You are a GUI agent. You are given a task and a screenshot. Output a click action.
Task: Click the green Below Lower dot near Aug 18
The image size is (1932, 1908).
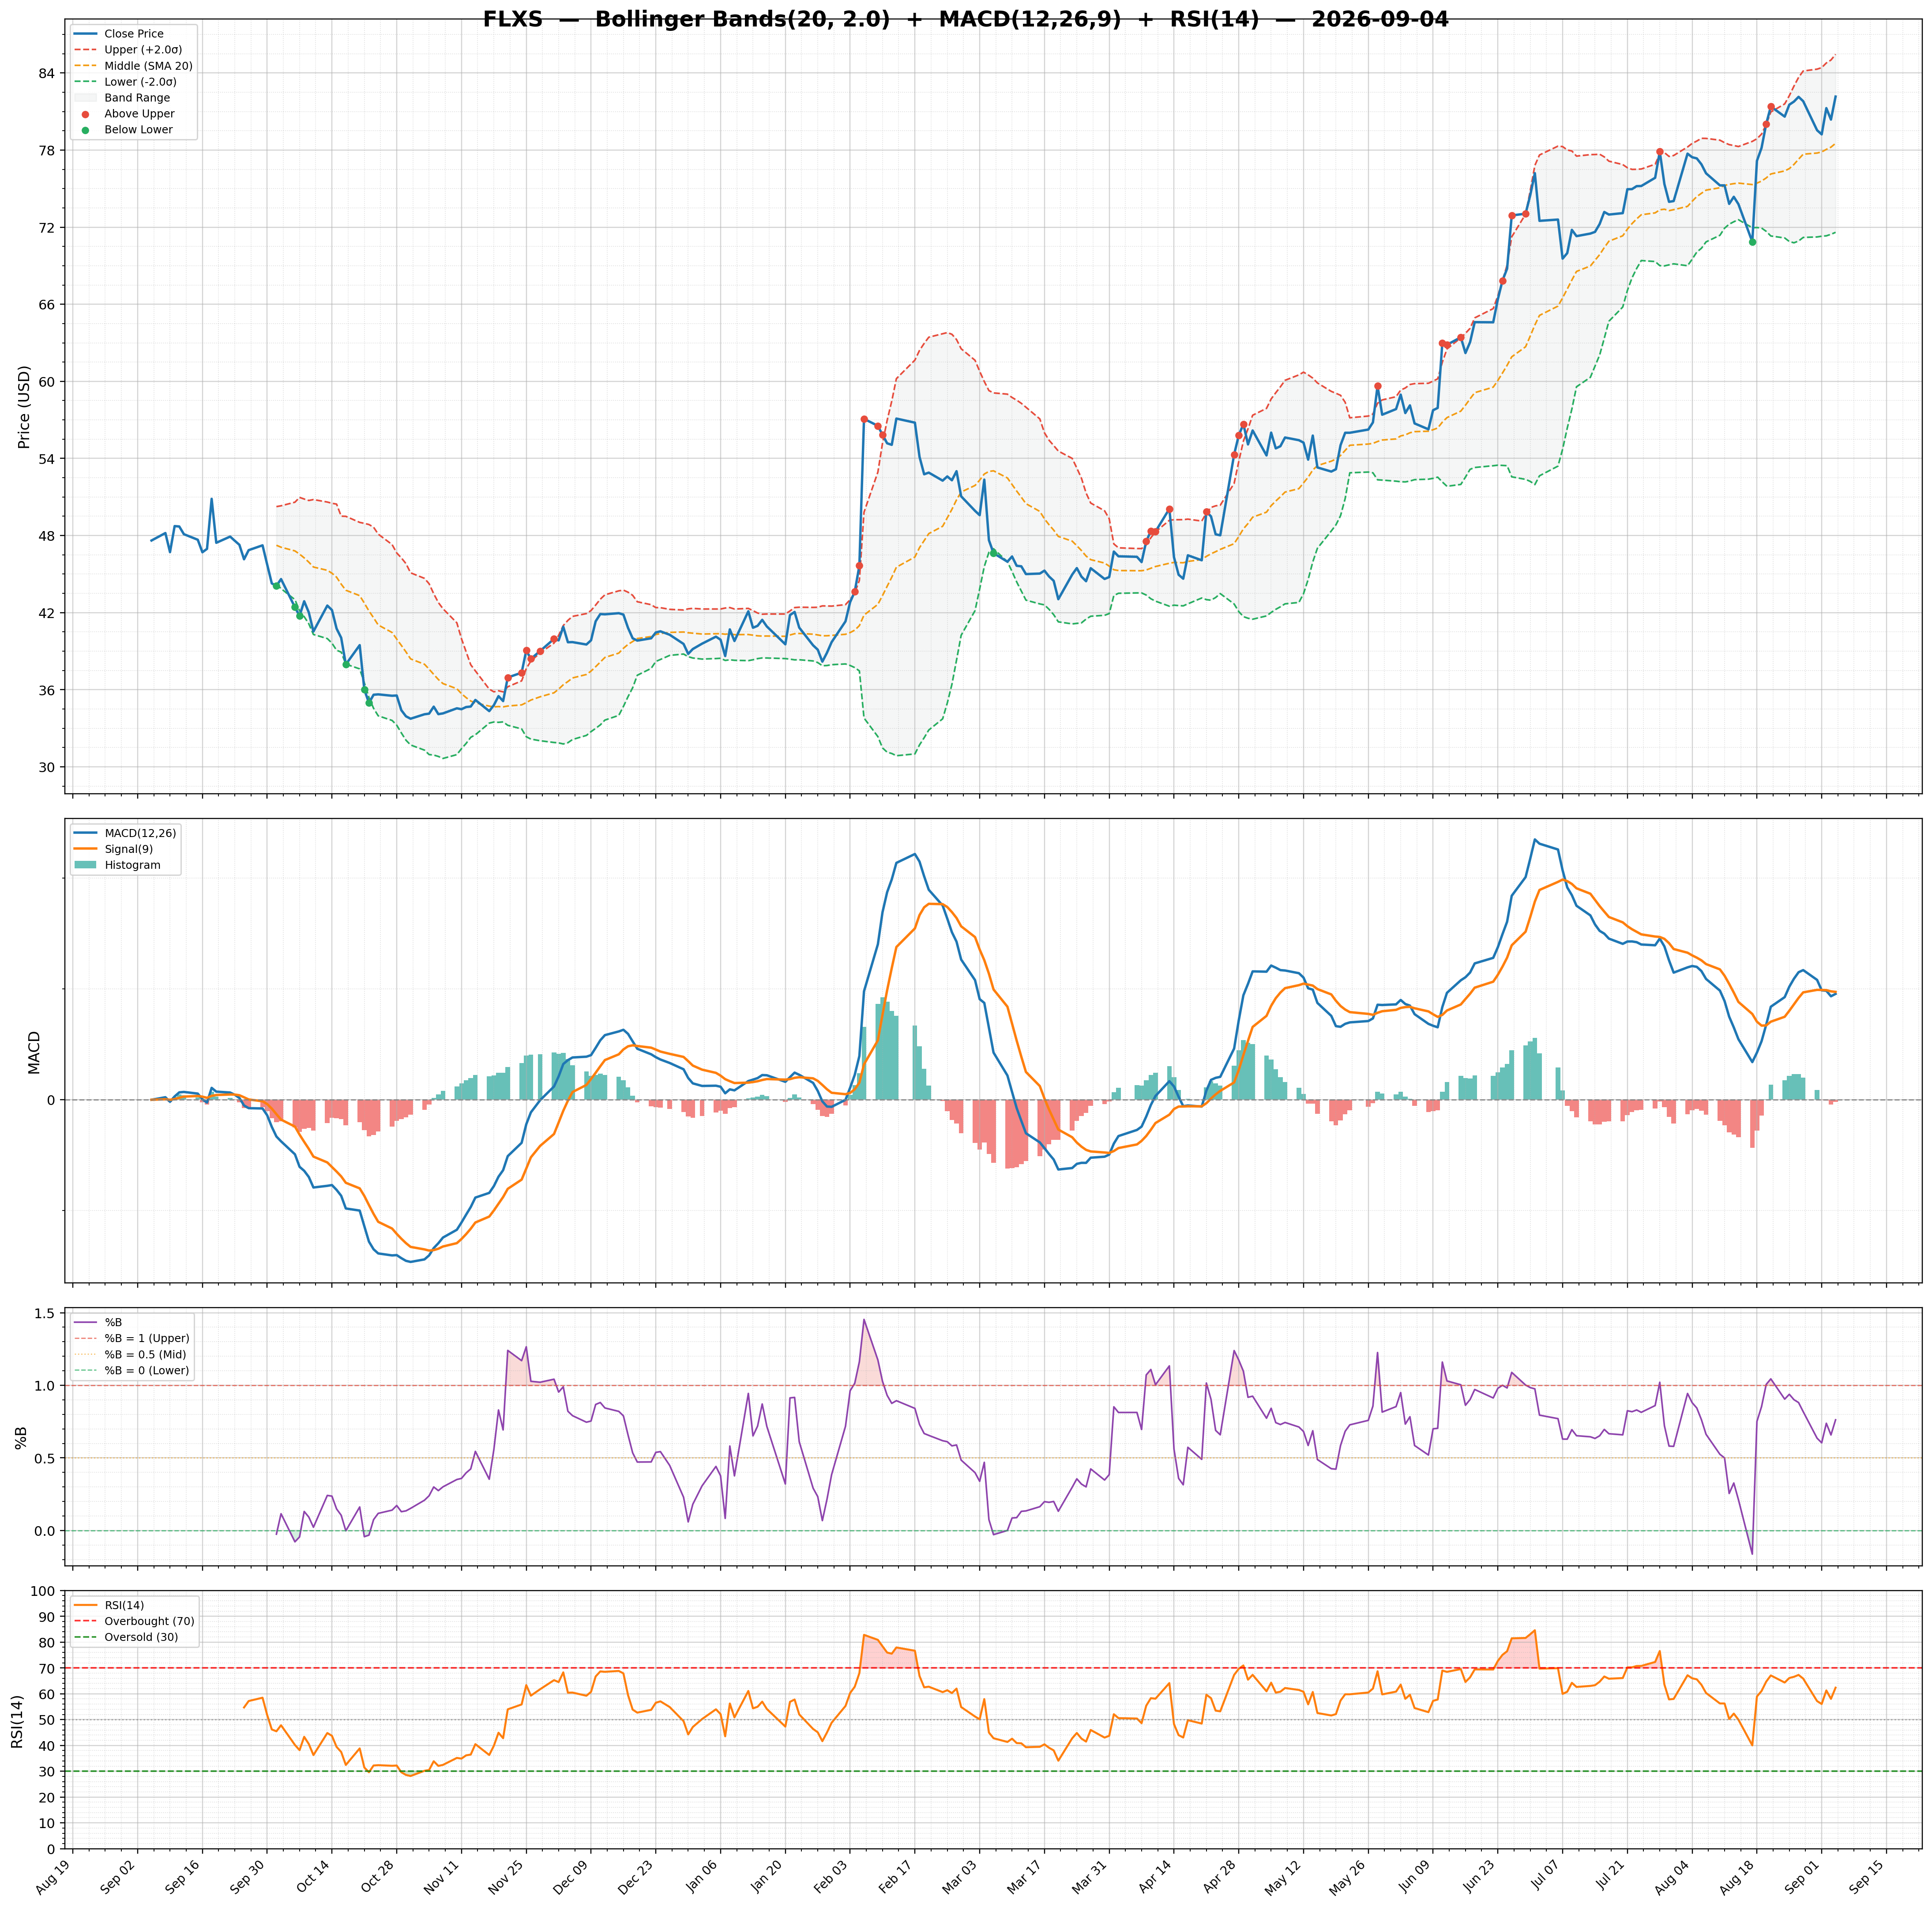click(1752, 242)
